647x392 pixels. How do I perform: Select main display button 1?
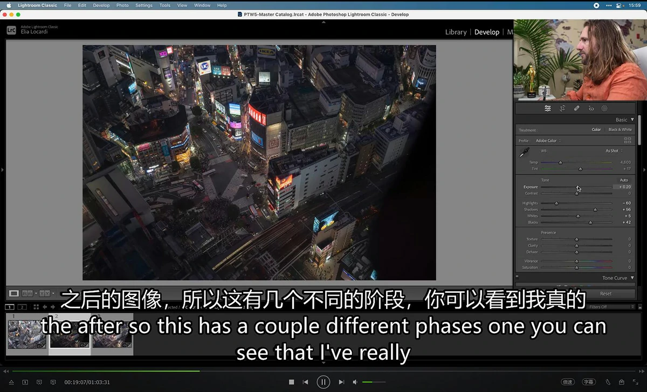pos(10,307)
